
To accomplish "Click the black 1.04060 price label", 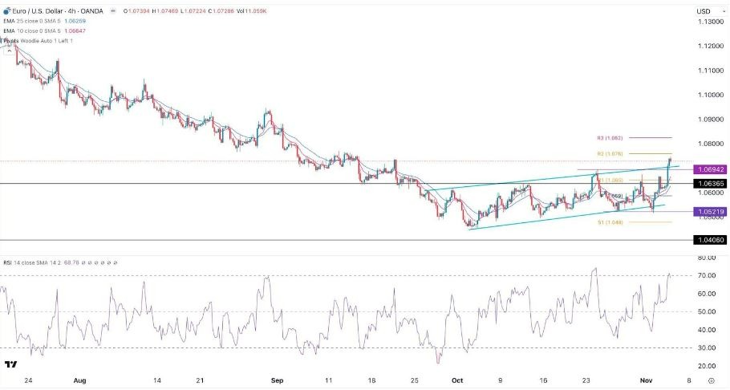I will tap(709, 240).
